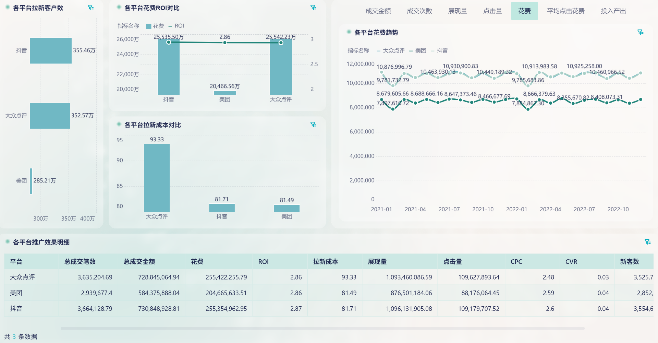The width and height of the screenshot is (658, 343).
Task: Click filter icon on 各平台拉新成本对比 chart
Action: (313, 125)
